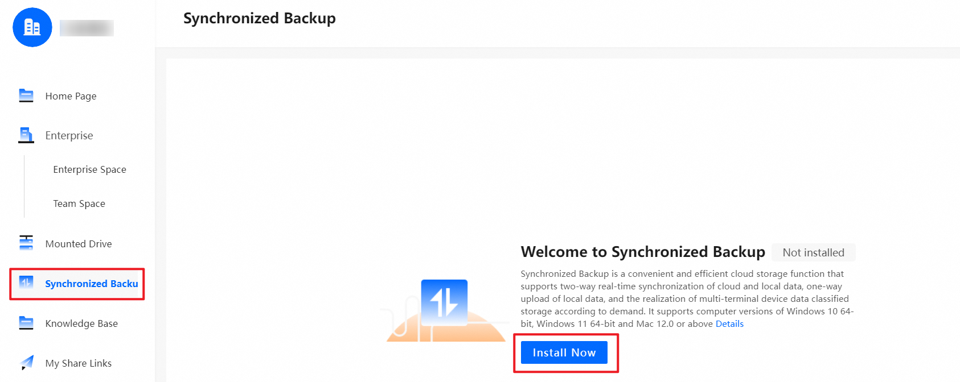Go to Mounted Drive
Image resolution: width=960 pixels, height=382 pixels.
[x=79, y=244]
